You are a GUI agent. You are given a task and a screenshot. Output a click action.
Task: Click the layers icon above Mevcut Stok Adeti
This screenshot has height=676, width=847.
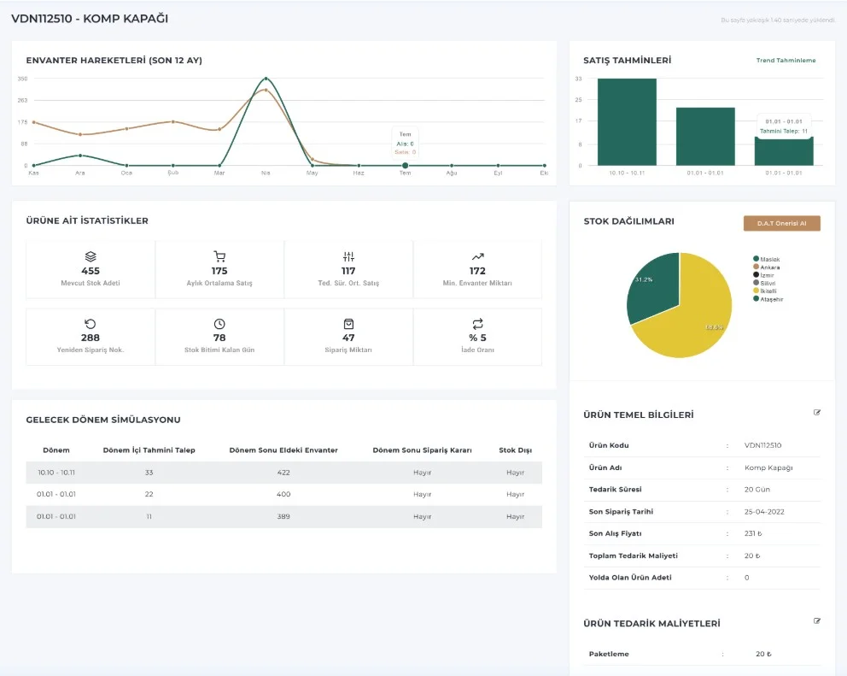[x=91, y=256]
